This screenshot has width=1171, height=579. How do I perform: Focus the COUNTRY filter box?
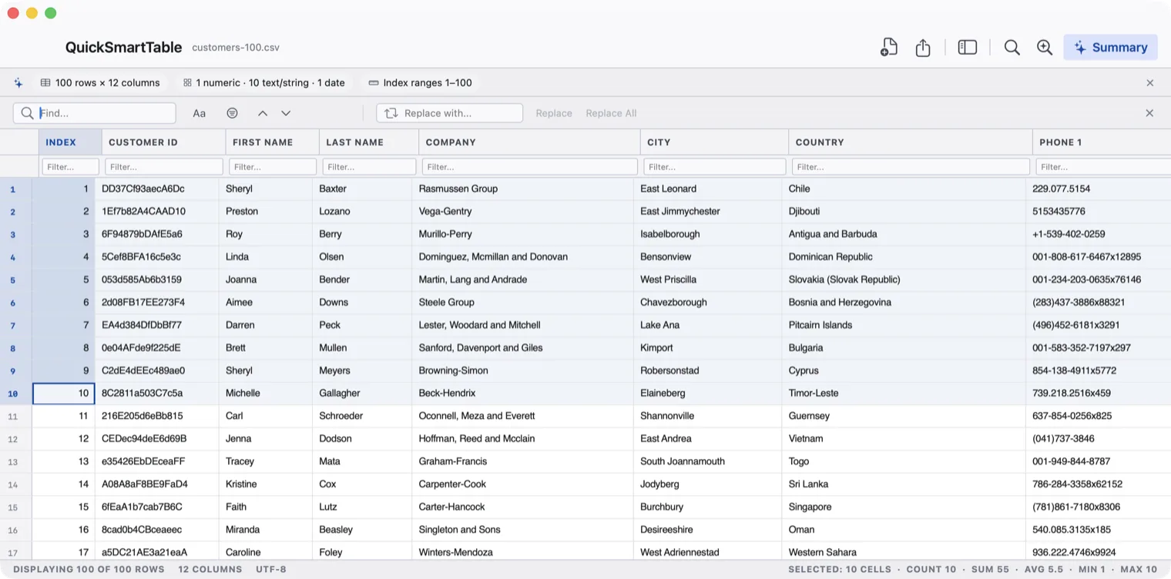coord(911,166)
